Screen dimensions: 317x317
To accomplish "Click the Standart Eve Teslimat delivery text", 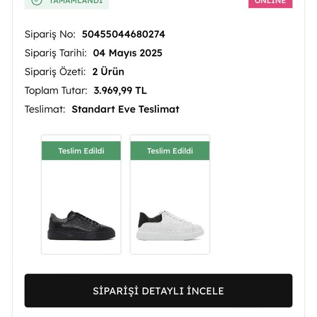I will click(x=125, y=109).
